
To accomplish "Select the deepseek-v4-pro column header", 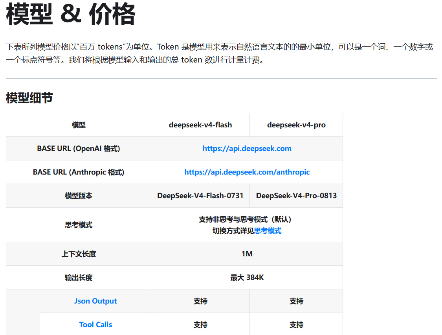I will 296,125.
